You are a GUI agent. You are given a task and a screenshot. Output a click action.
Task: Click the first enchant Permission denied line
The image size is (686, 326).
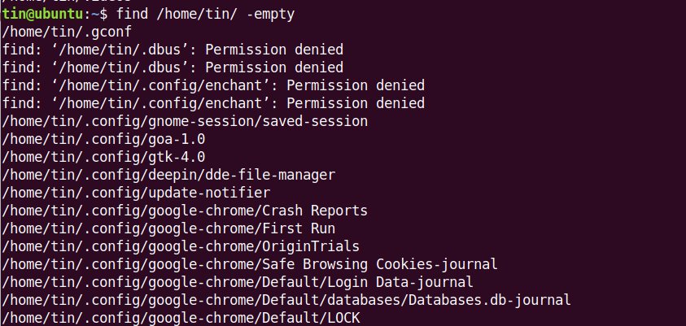213,85
